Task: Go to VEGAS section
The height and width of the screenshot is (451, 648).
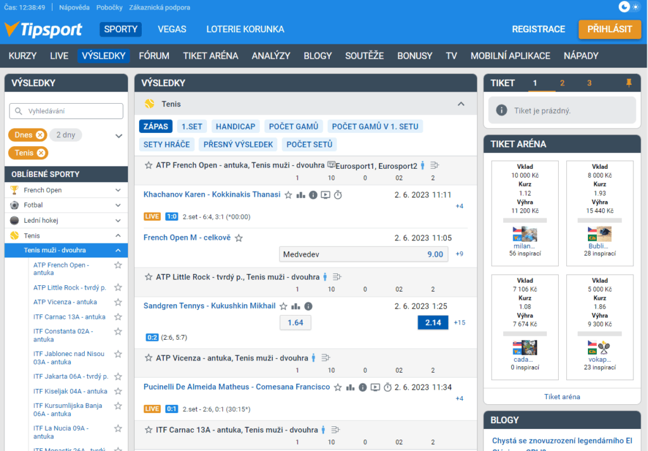Action: [172, 29]
